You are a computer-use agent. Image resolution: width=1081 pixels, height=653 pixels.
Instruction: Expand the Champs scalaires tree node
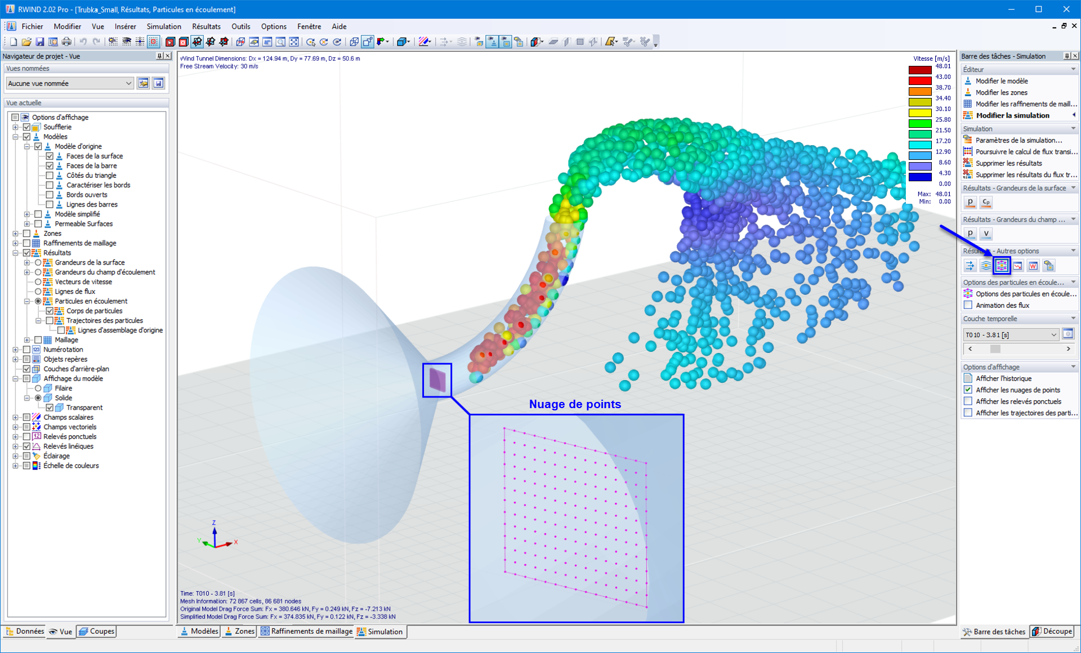16,417
